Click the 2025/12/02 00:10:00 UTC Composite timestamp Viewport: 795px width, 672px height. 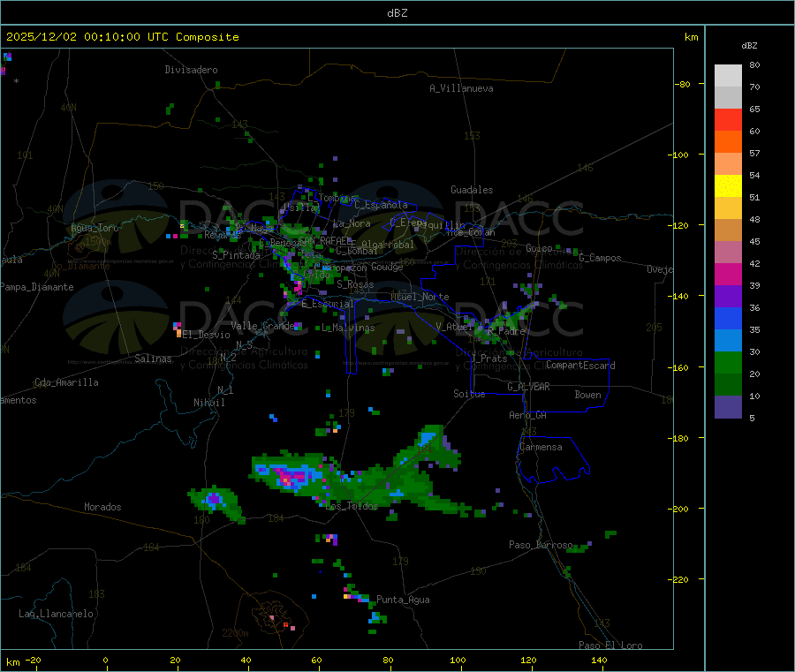click(122, 37)
